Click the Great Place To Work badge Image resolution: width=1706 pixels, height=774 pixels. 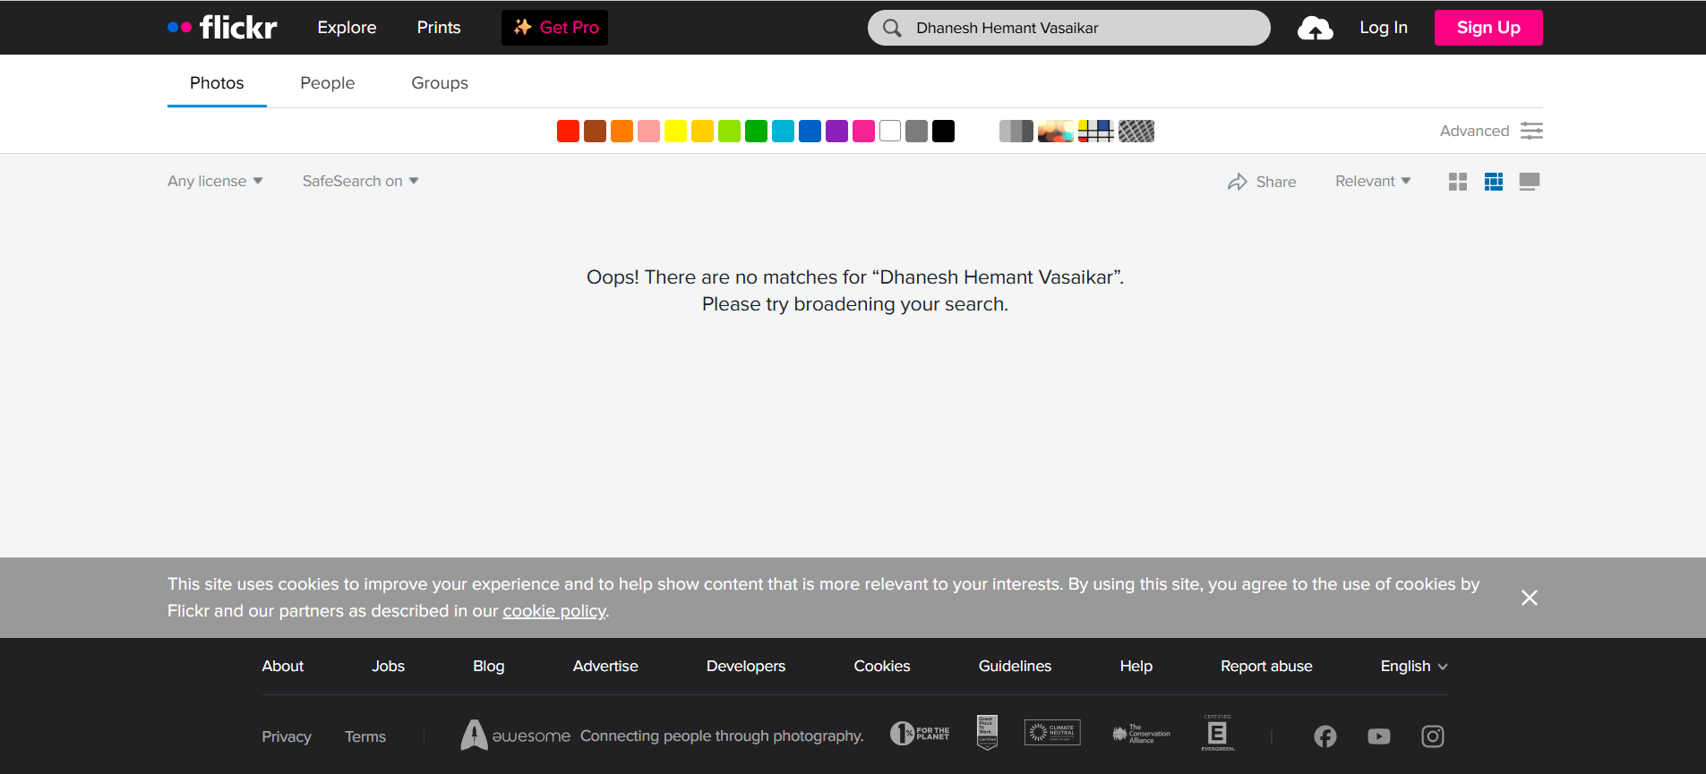click(987, 733)
